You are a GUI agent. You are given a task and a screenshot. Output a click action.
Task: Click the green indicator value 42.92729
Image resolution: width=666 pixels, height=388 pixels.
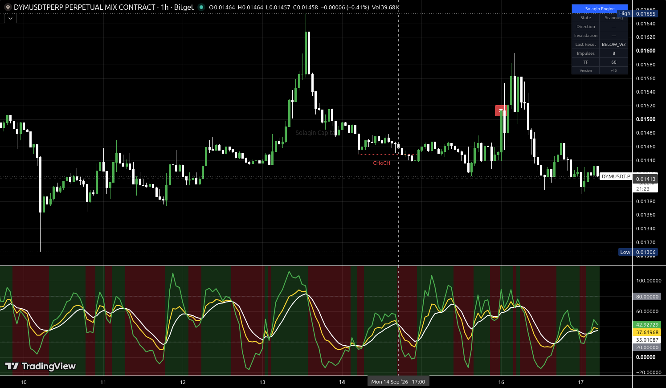click(647, 325)
